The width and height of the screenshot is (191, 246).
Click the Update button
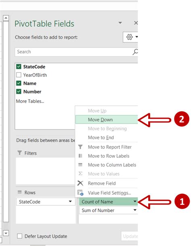pyautogui.click(x=130, y=236)
